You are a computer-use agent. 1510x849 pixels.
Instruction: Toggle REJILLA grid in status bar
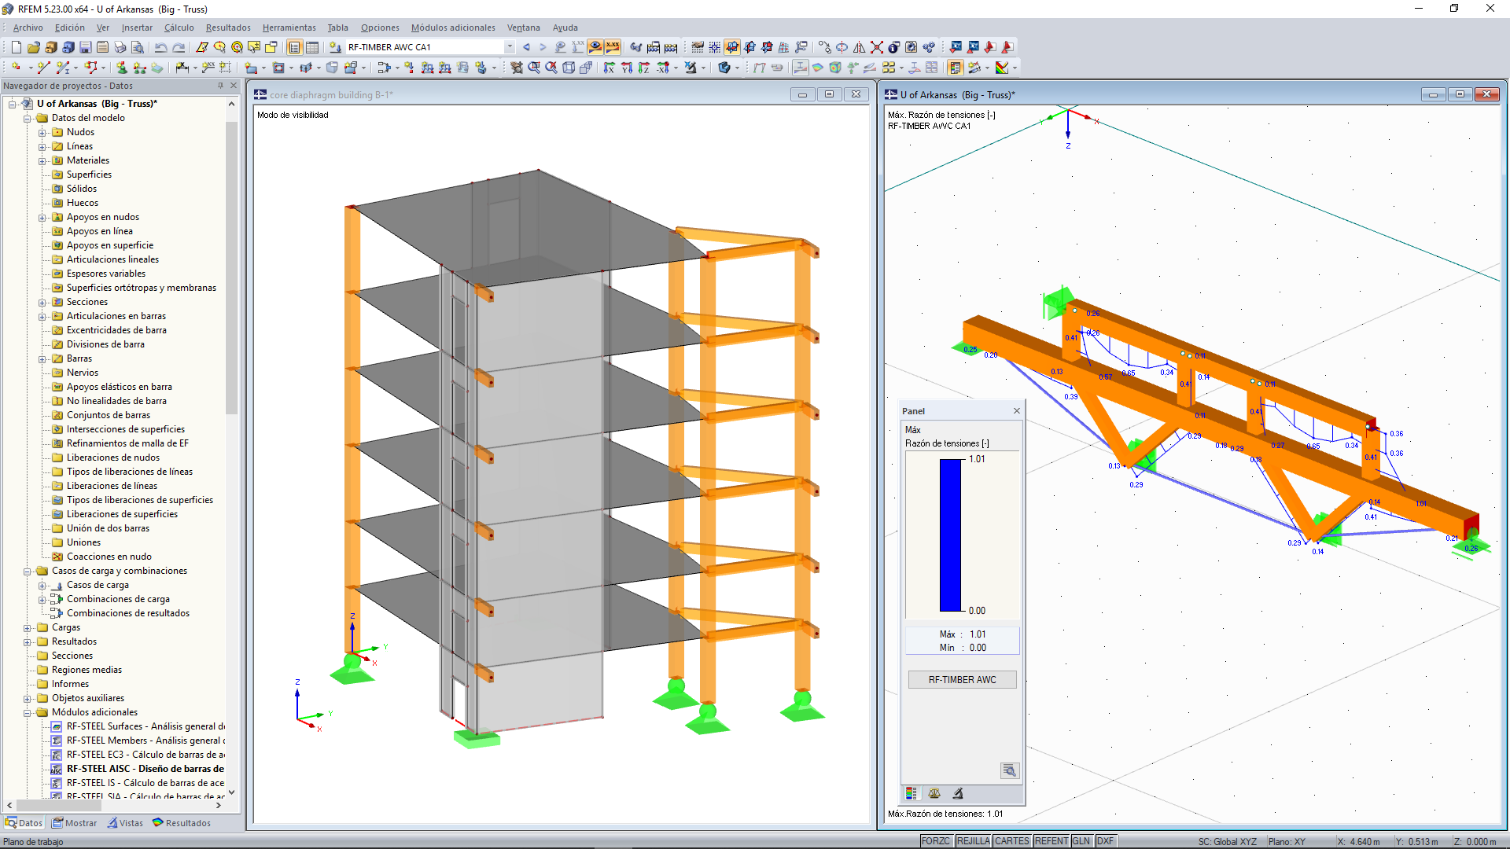click(x=973, y=841)
